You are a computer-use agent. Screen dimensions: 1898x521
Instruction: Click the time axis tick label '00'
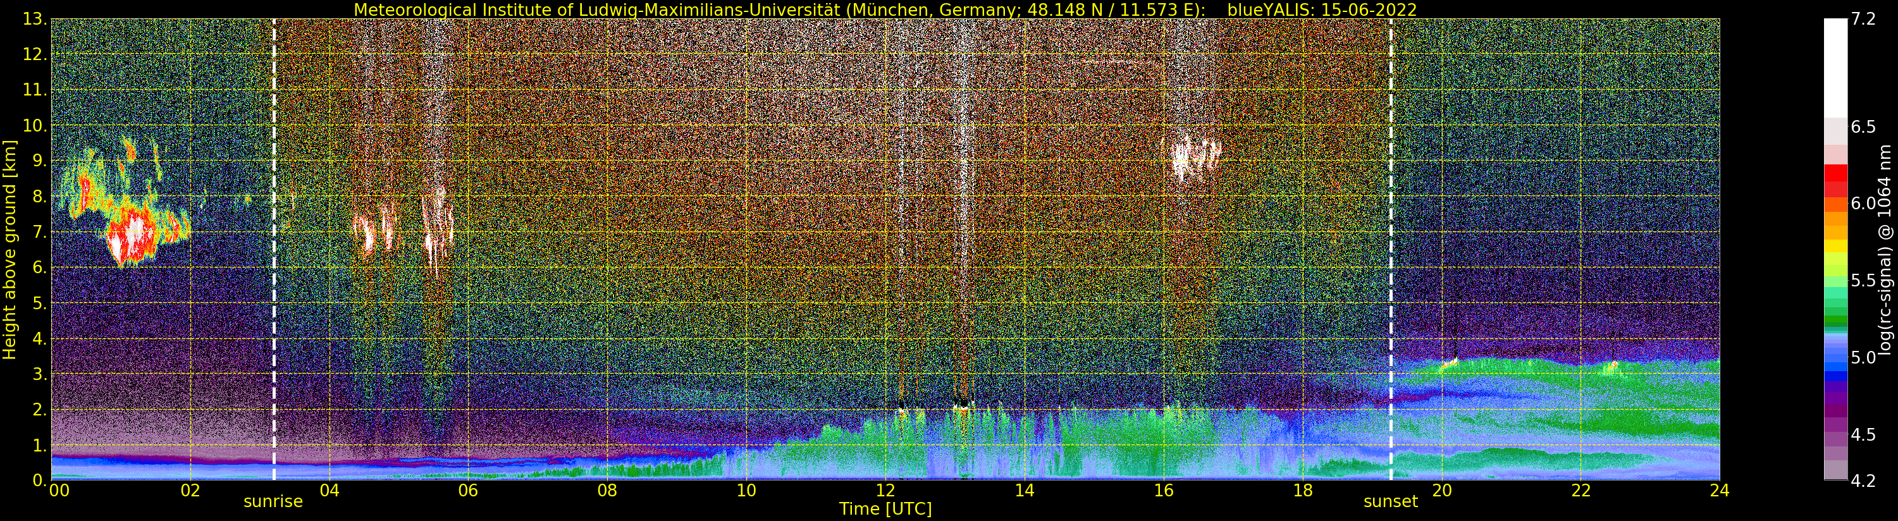click(x=59, y=491)
